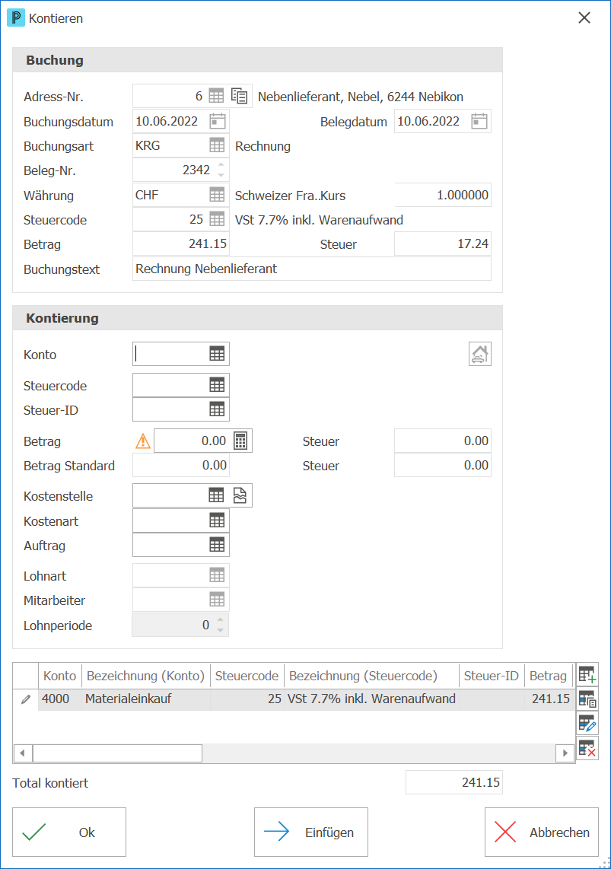This screenshot has width=611, height=869.
Task: Select the table cell with account 4000
Action: coord(60,699)
